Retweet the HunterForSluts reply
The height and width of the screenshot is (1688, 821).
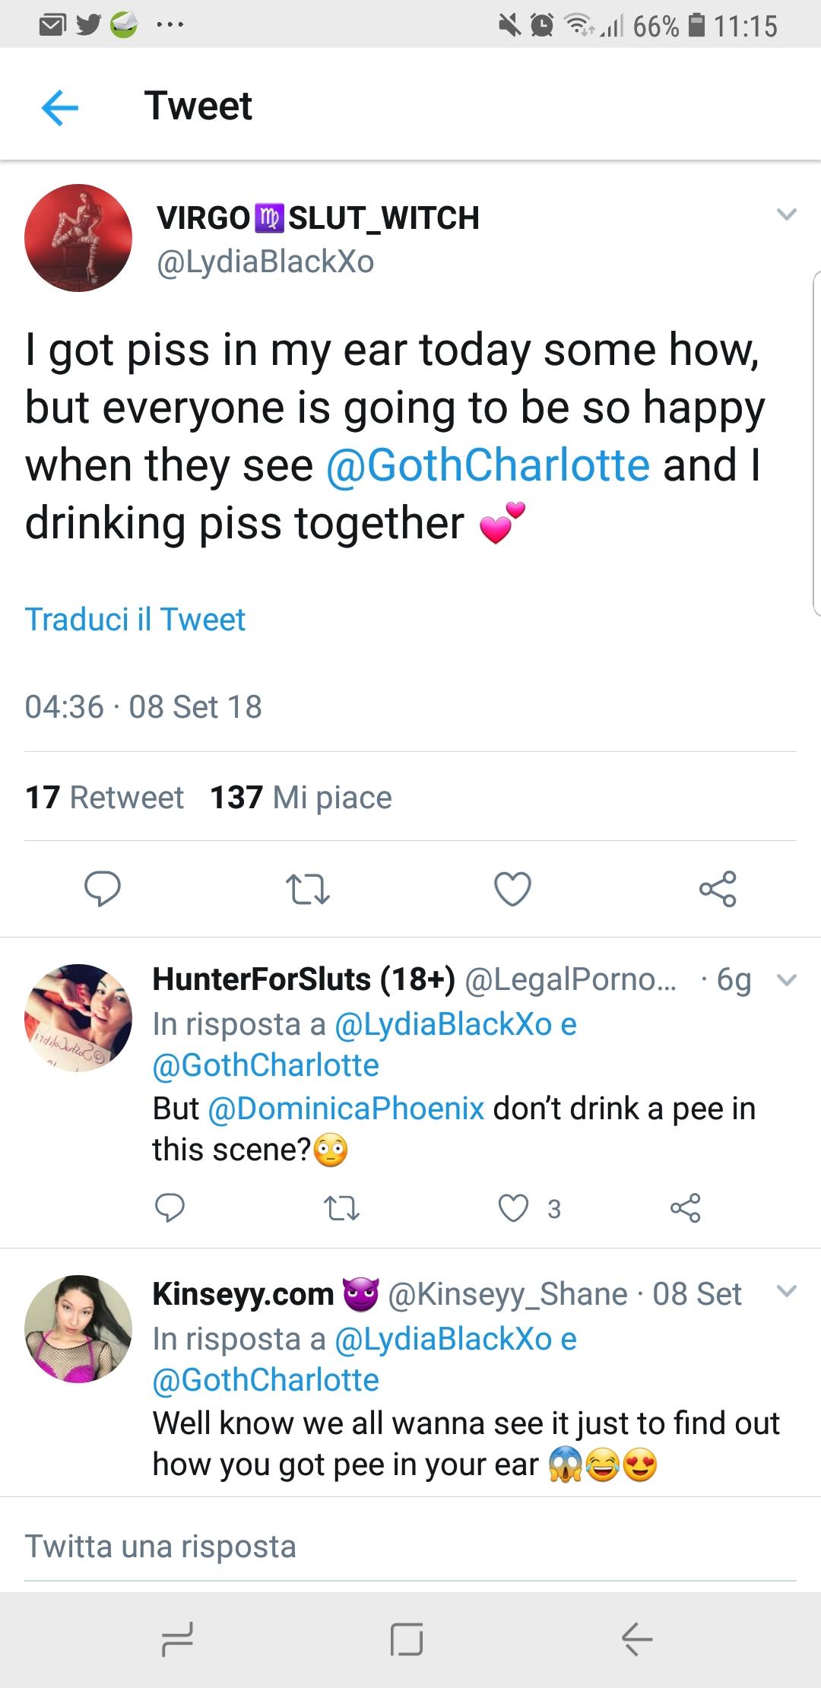pos(341,1207)
